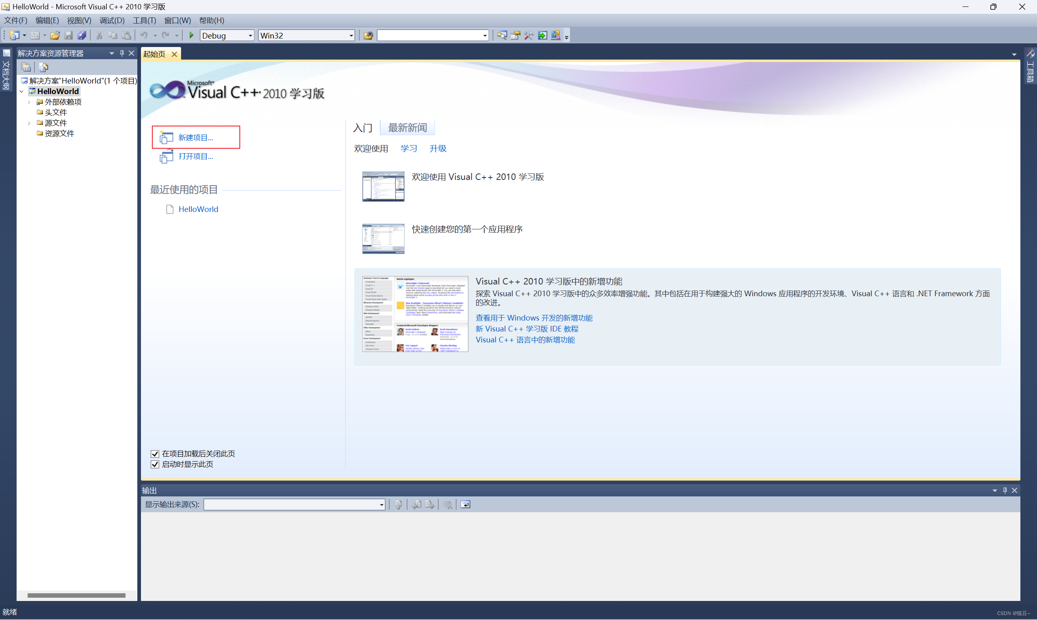This screenshot has width=1037, height=620.
Task: Unpin the 解决方案资源管理器 panel
Action: tap(122, 53)
